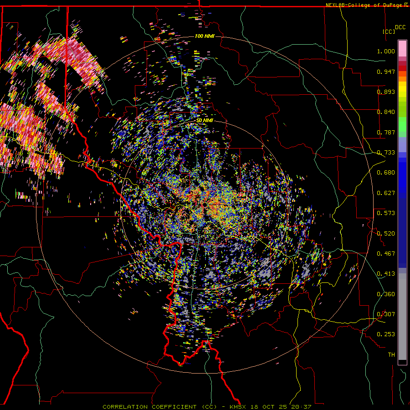Pick the light purple color bar segment
The width and height of the screenshot is (410, 410).
402,144
